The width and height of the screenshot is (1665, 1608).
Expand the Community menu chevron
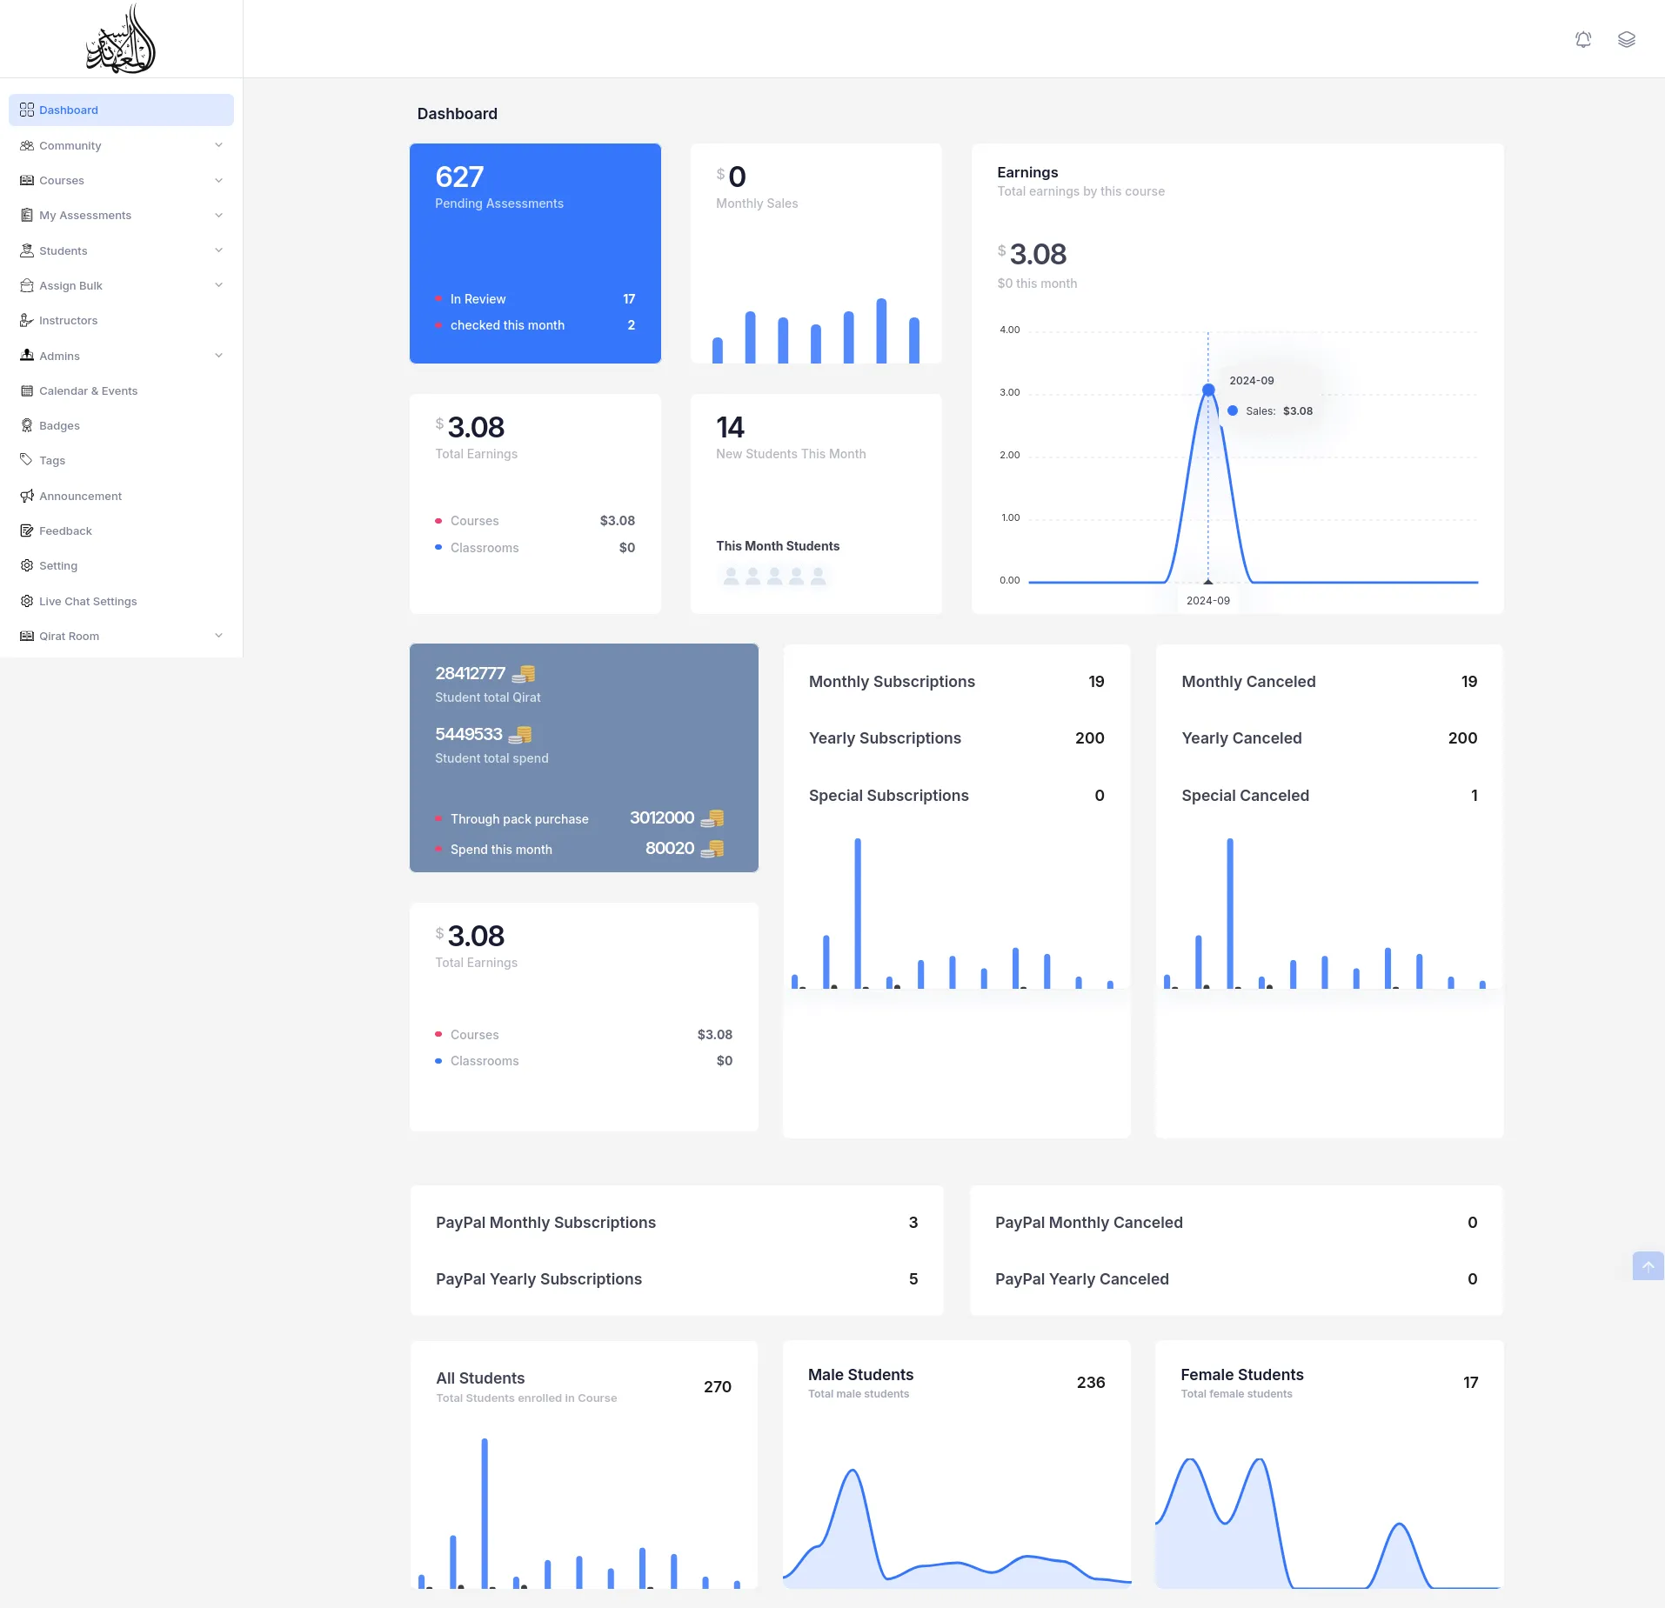218,145
